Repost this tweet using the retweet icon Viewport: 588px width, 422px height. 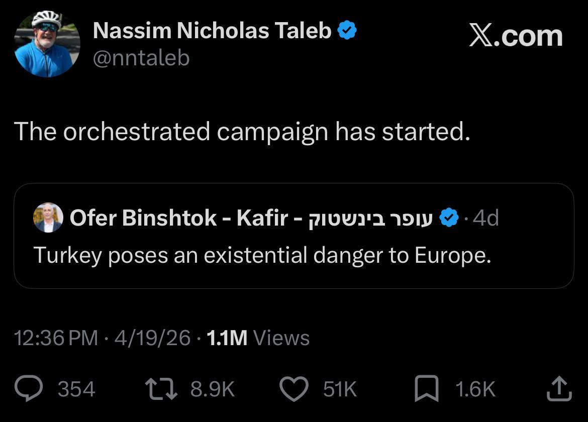pos(161,389)
